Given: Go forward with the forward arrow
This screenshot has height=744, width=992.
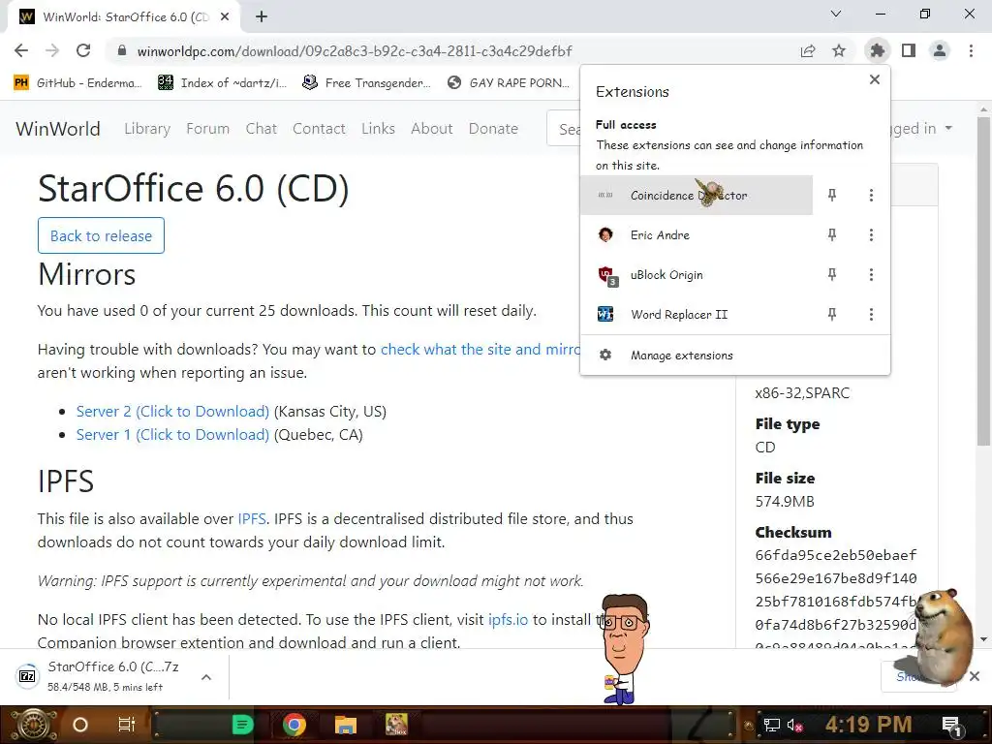Looking at the screenshot, I should pyautogui.click(x=52, y=50).
